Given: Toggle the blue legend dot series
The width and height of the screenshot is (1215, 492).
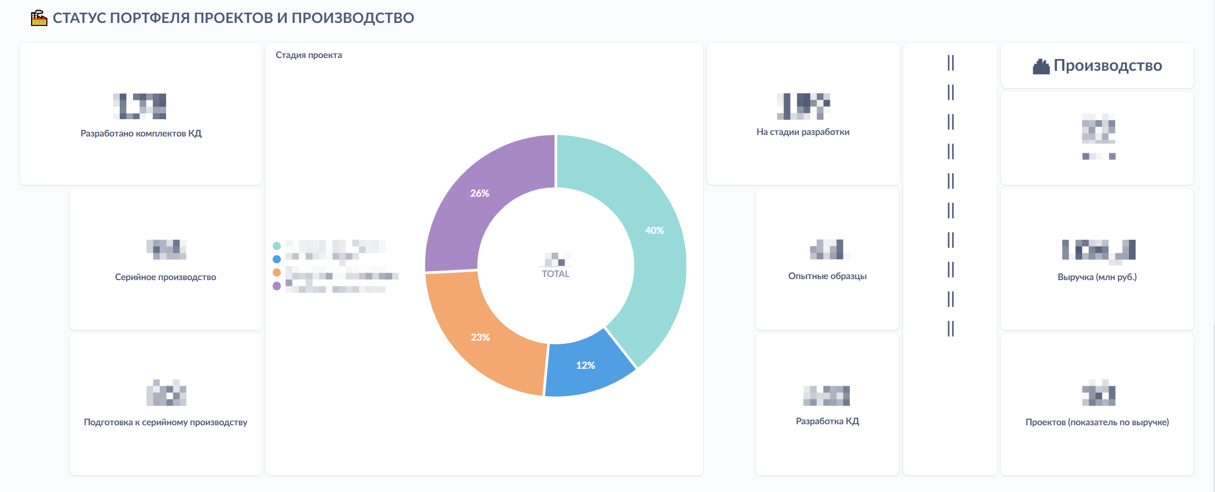Looking at the screenshot, I should [277, 259].
